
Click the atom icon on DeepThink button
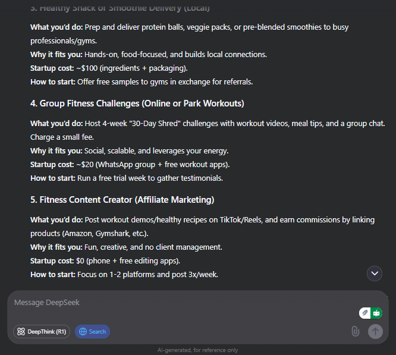coord(21,332)
